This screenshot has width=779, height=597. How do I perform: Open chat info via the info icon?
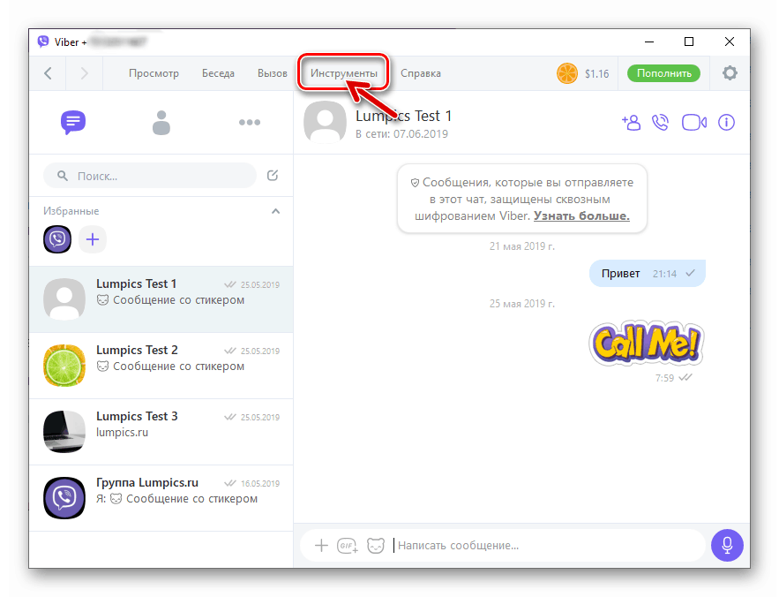pyautogui.click(x=726, y=123)
